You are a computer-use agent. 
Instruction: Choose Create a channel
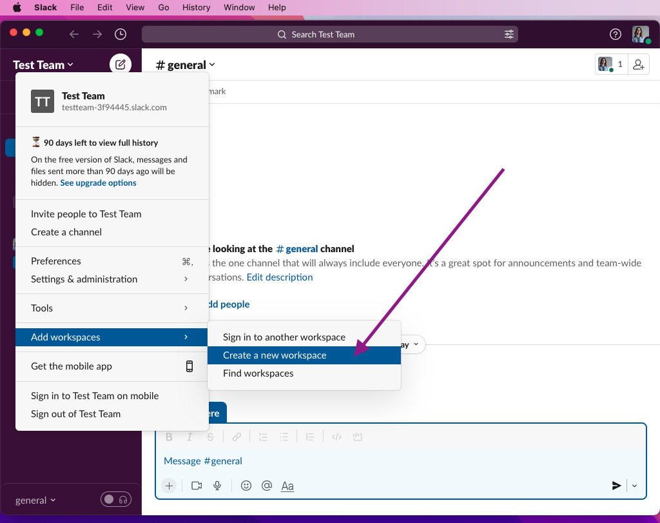click(x=112, y=232)
